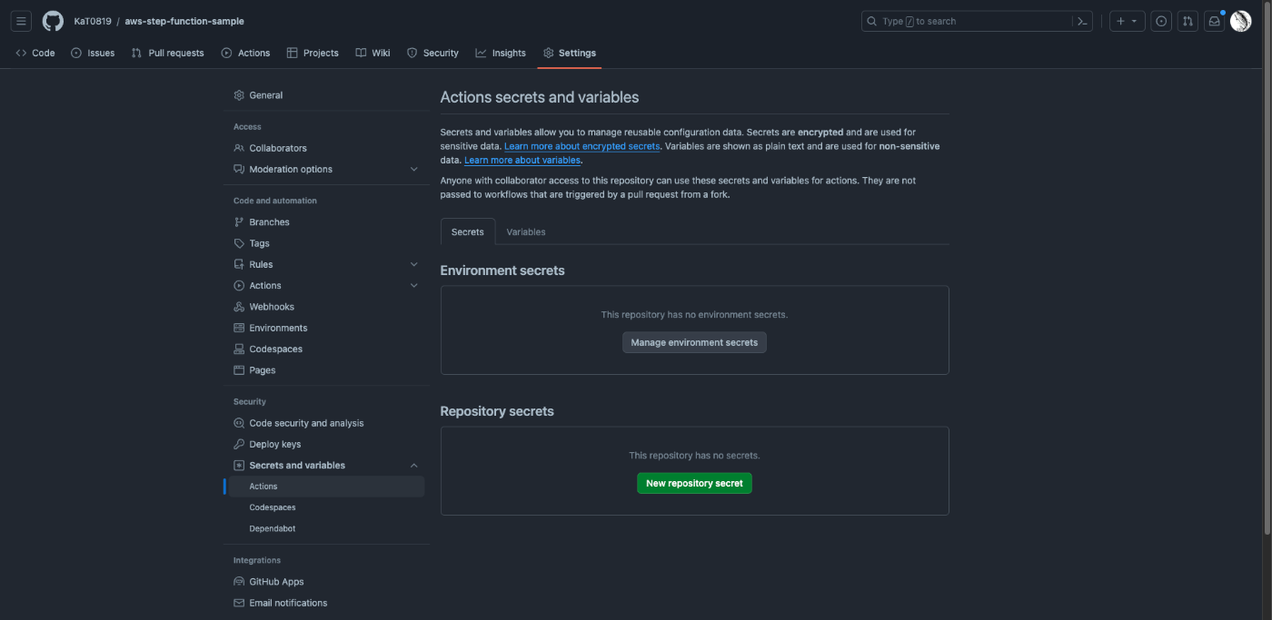
Task: Switch to the Projects tab
Action: point(313,53)
